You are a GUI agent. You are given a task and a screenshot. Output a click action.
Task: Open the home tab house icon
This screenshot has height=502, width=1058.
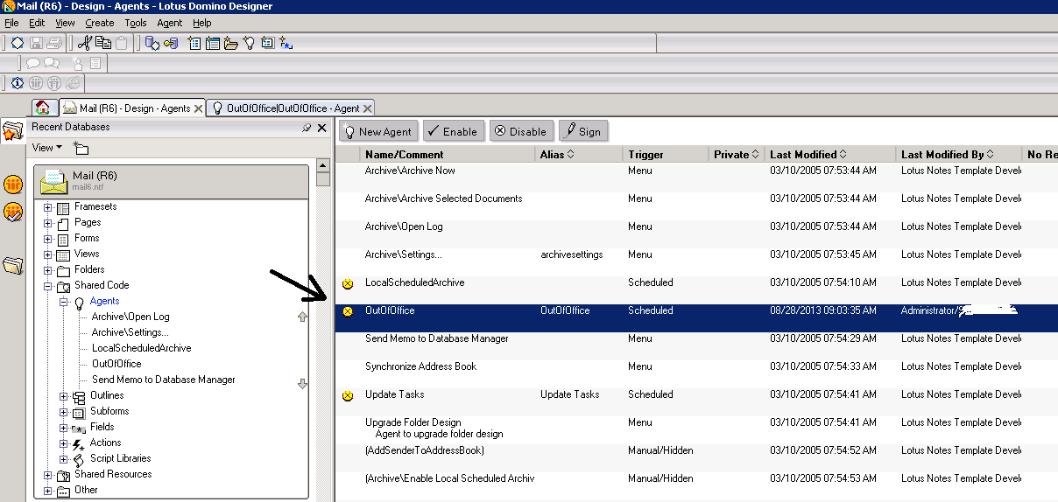click(x=41, y=108)
